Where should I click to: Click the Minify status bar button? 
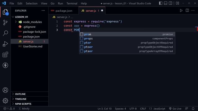click(x=24, y=109)
